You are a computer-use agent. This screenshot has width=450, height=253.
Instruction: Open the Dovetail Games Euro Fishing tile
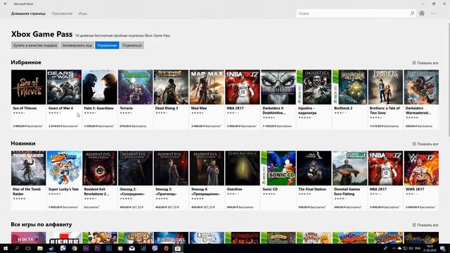(350, 181)
